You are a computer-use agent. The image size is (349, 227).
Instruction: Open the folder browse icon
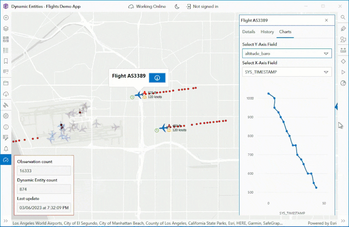pyautogui.click(x=6, y=83)
